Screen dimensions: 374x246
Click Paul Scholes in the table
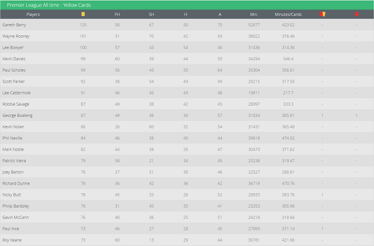[x=14, y=70]
